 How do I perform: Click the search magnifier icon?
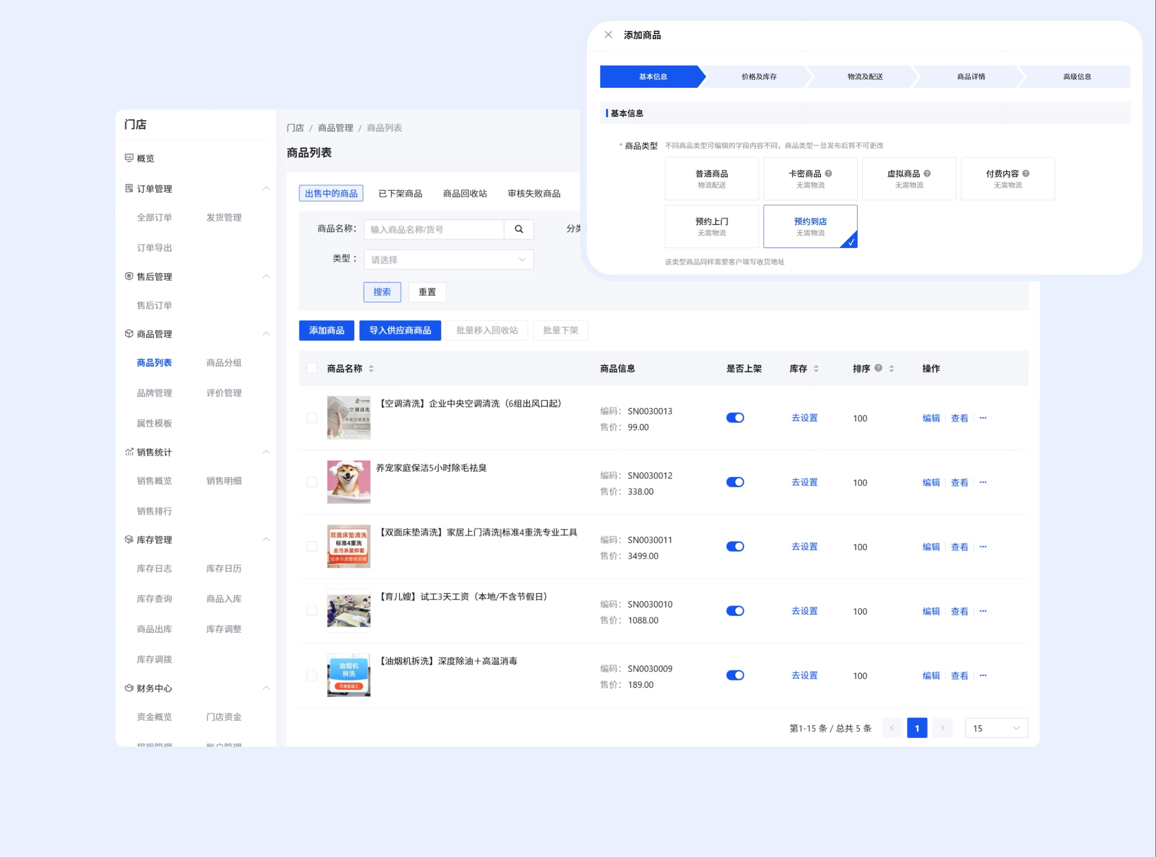(518, 229)
